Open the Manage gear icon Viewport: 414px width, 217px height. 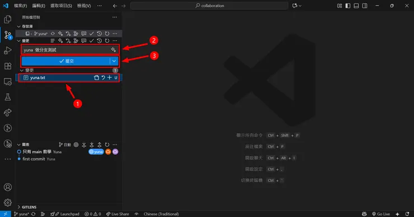tap(8, 202)
